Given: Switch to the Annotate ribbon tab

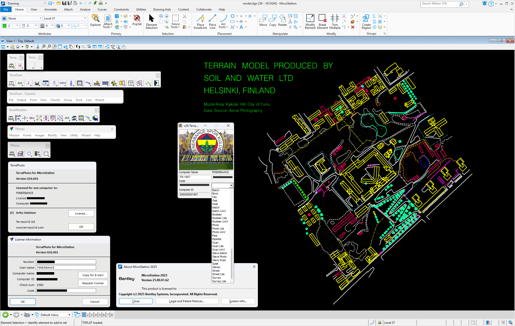Looking at the screenshot, I should tap(50, 9).
